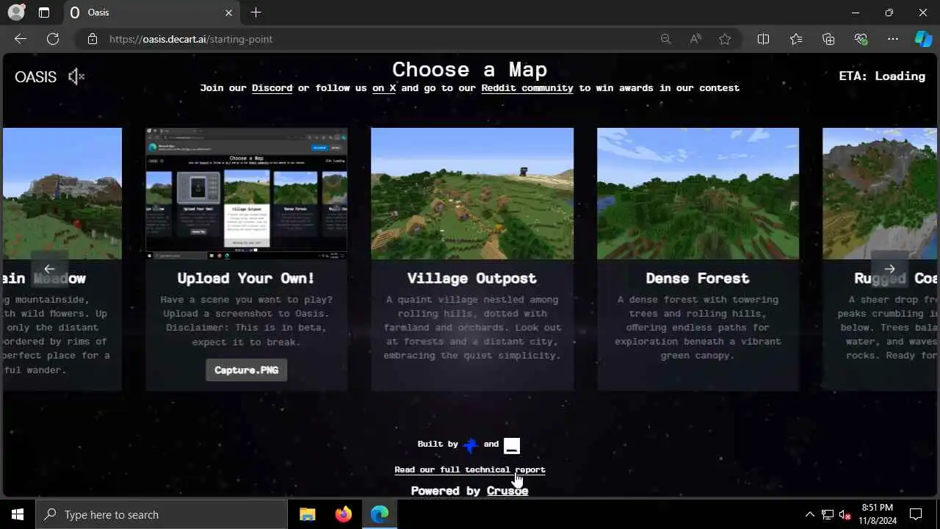Image resolution: width=940 pixels, height=529 pixels.
Task: Toggle split screen icon
Action: click(x=763, y=39)
